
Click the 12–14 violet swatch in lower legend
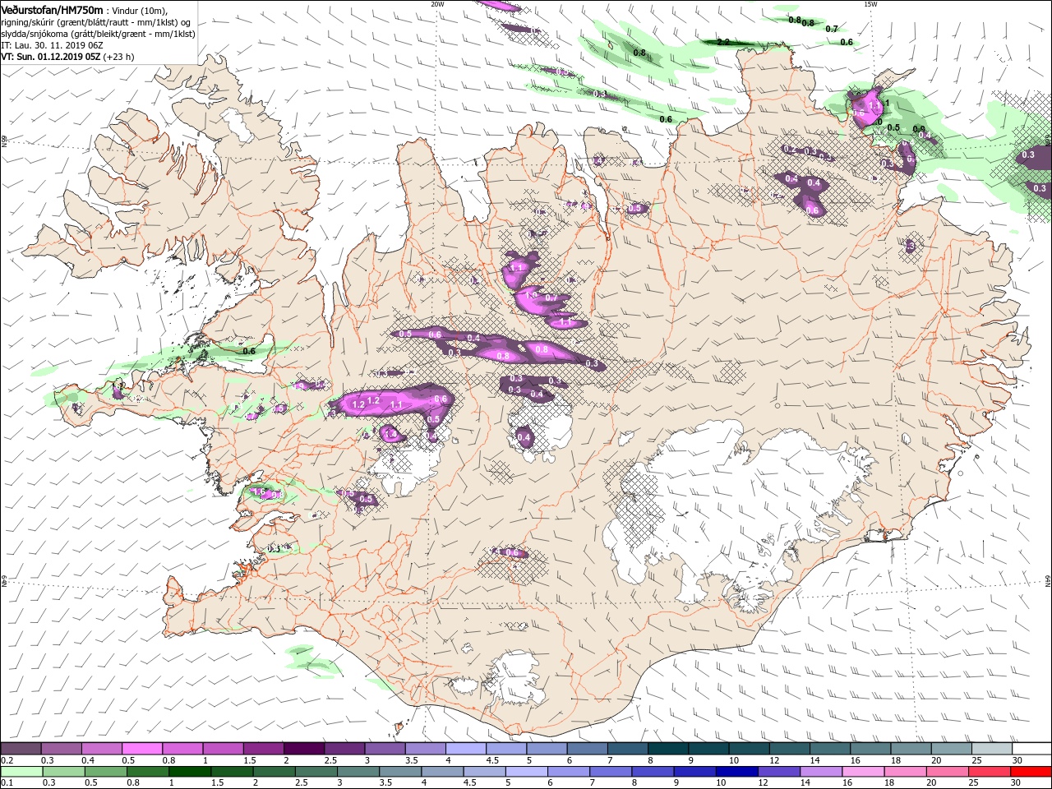[778, 772]
